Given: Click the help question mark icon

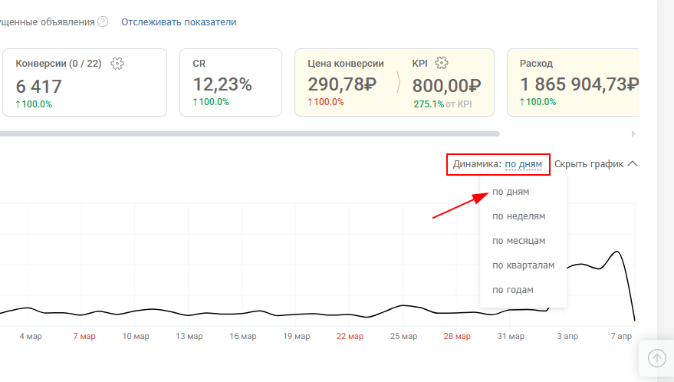Looking at the screenshot, I should click(103, 22).
